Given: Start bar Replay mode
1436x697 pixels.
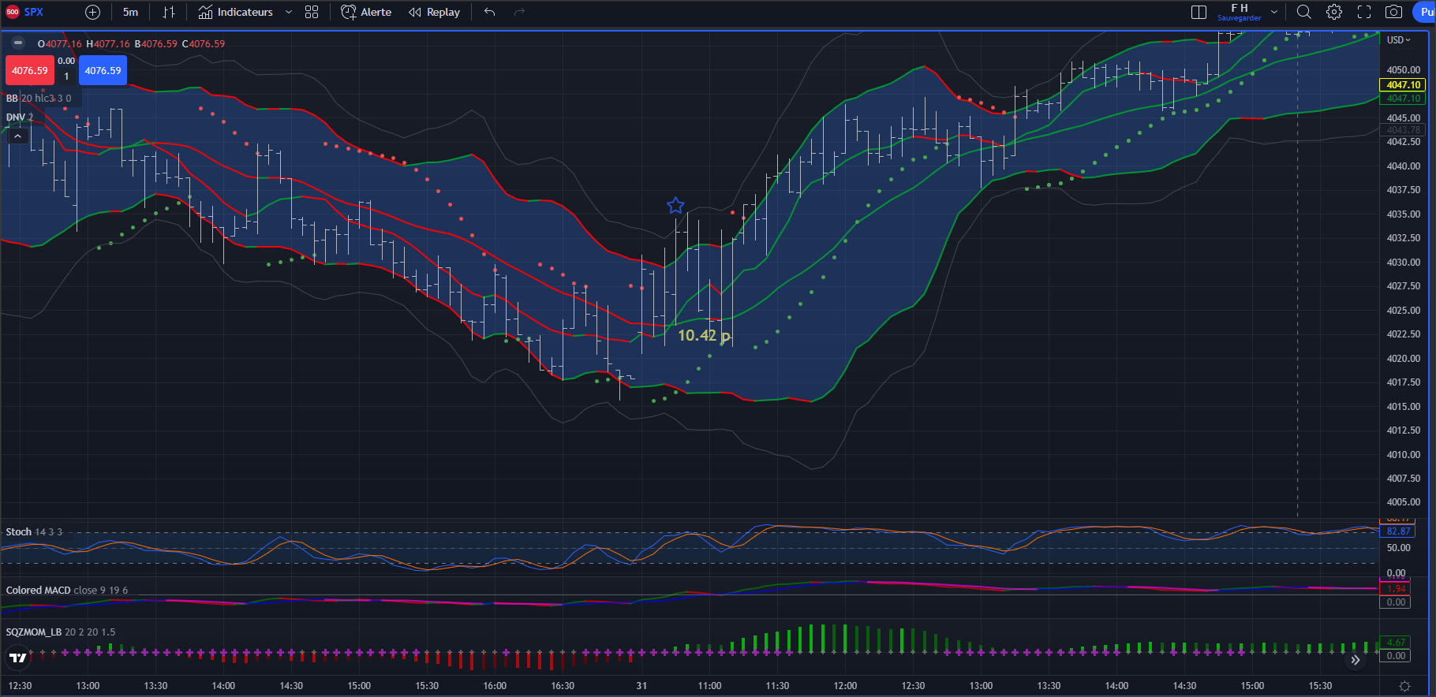Looking at the screenshot, I should click(435, 12).
